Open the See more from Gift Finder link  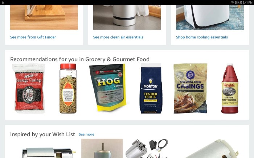pyautogui.click(x=33, y=37)
